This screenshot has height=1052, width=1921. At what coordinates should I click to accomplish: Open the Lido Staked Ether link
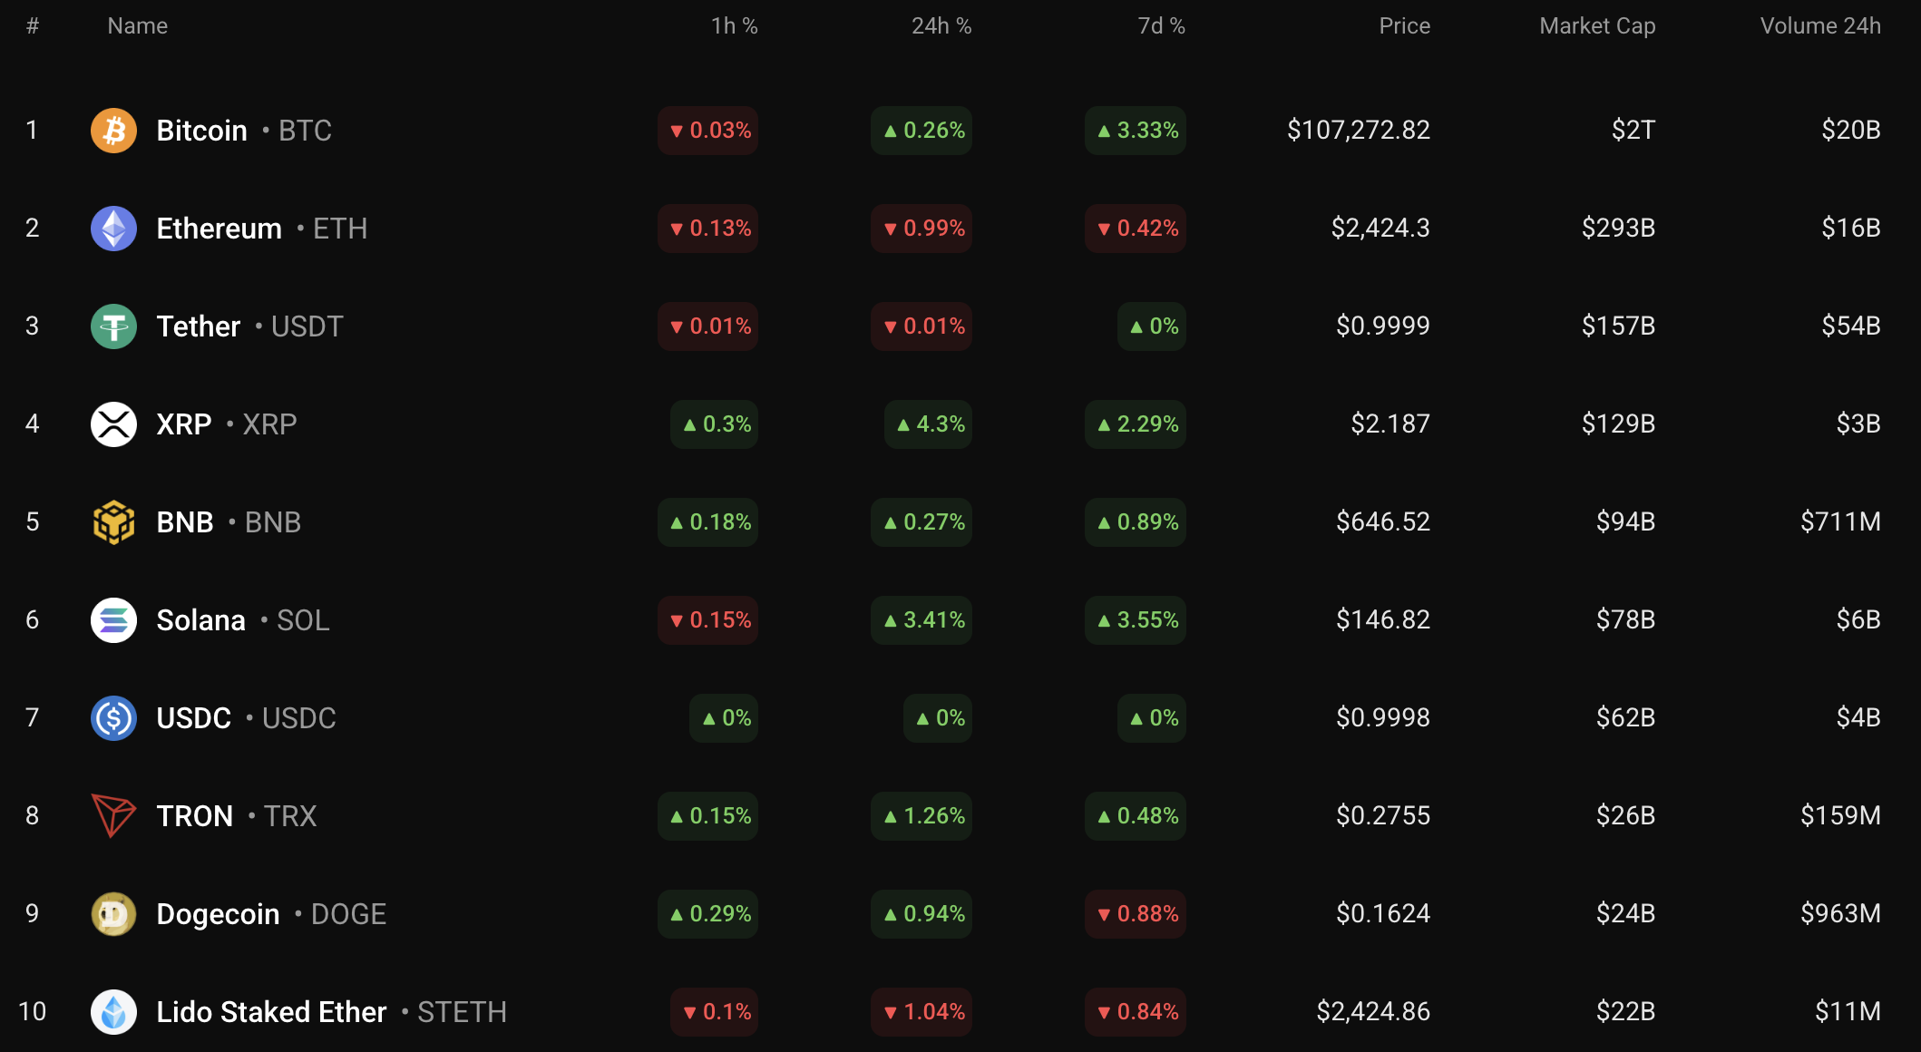click(x=271, y=1012)
